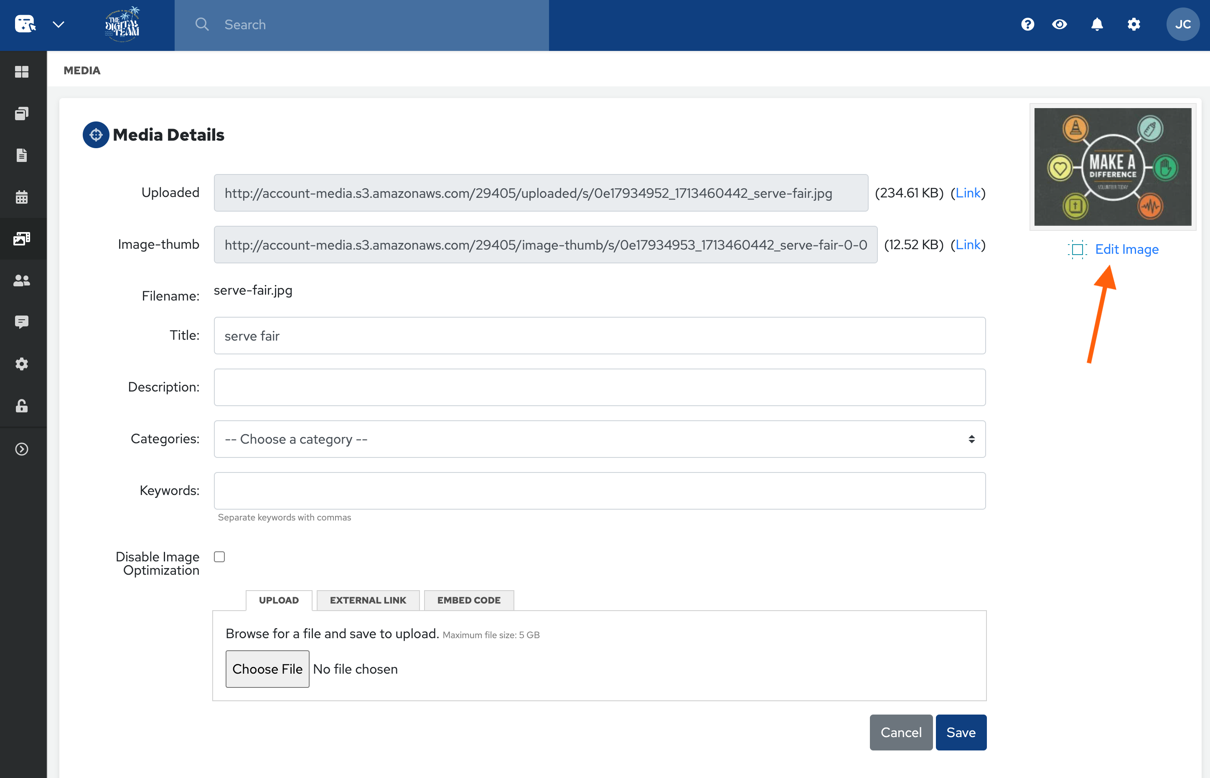
Task: Open the top bar settings gear
Action: click(x=1134, y=24)
